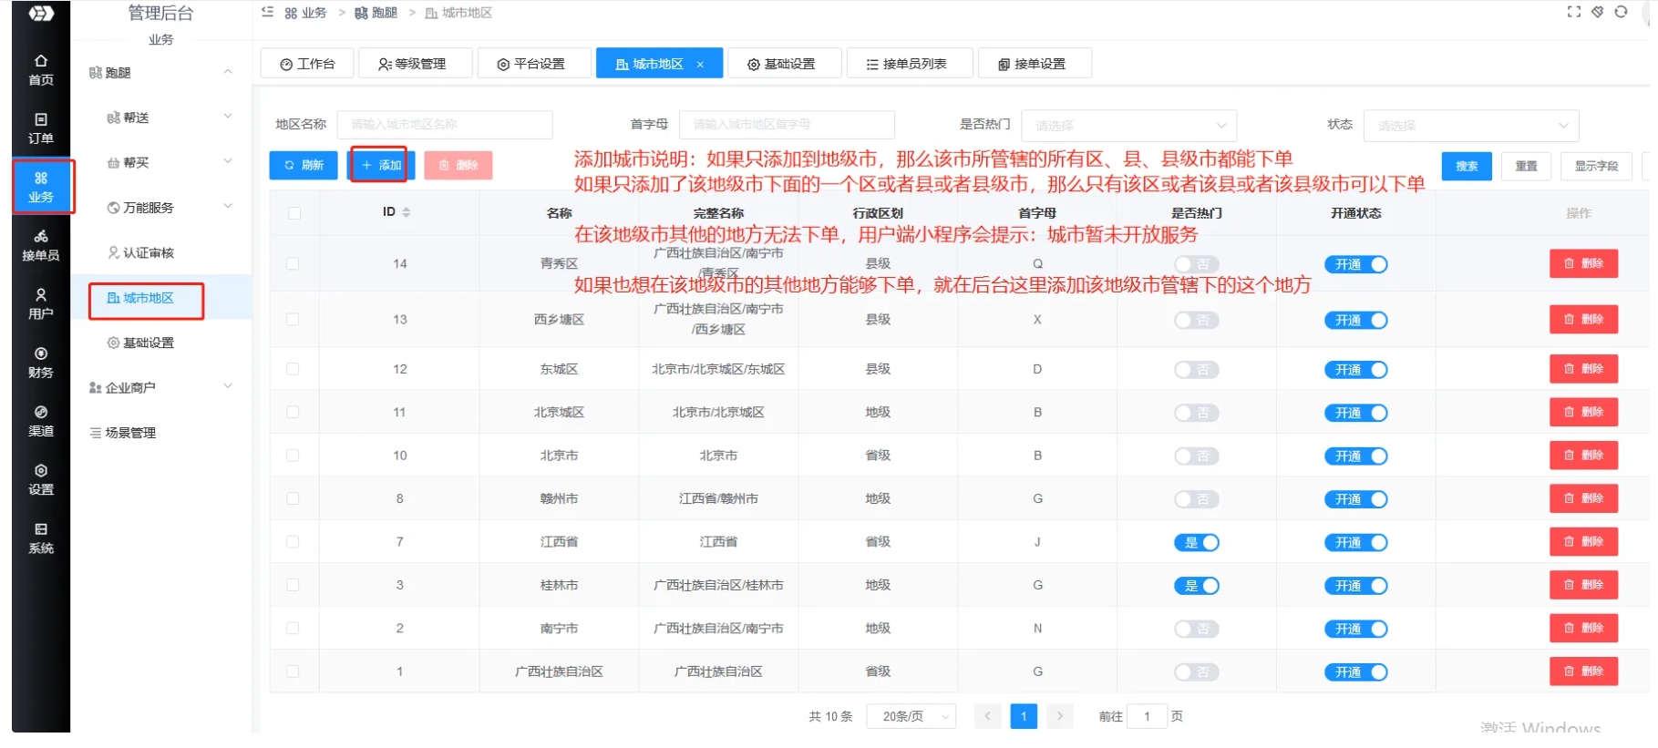
Task: Select page 1 in pagination
Action: coord(1024,717)
